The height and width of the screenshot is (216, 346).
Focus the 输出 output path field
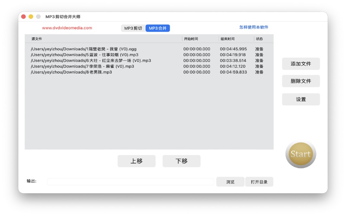coord(130,182)
